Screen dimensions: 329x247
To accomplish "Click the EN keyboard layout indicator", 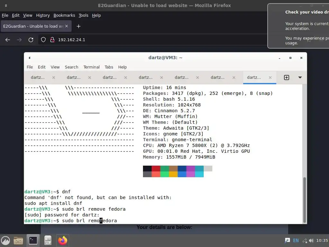I will 296,241.
